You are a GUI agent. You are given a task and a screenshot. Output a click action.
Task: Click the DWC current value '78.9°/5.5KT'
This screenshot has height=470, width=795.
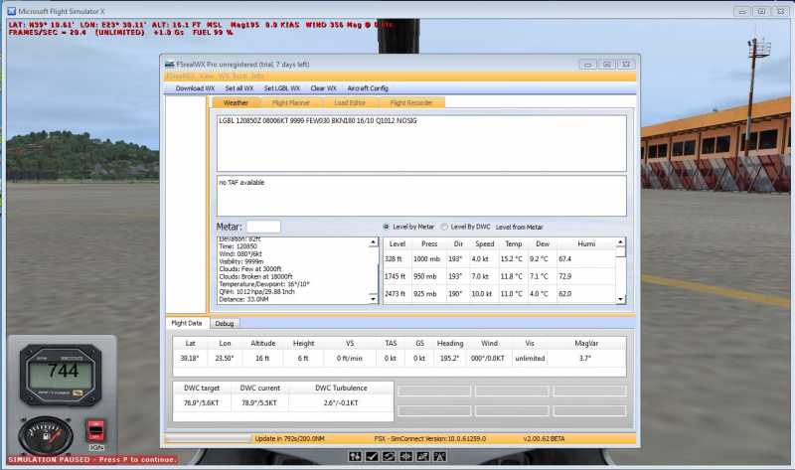point(259,403)
